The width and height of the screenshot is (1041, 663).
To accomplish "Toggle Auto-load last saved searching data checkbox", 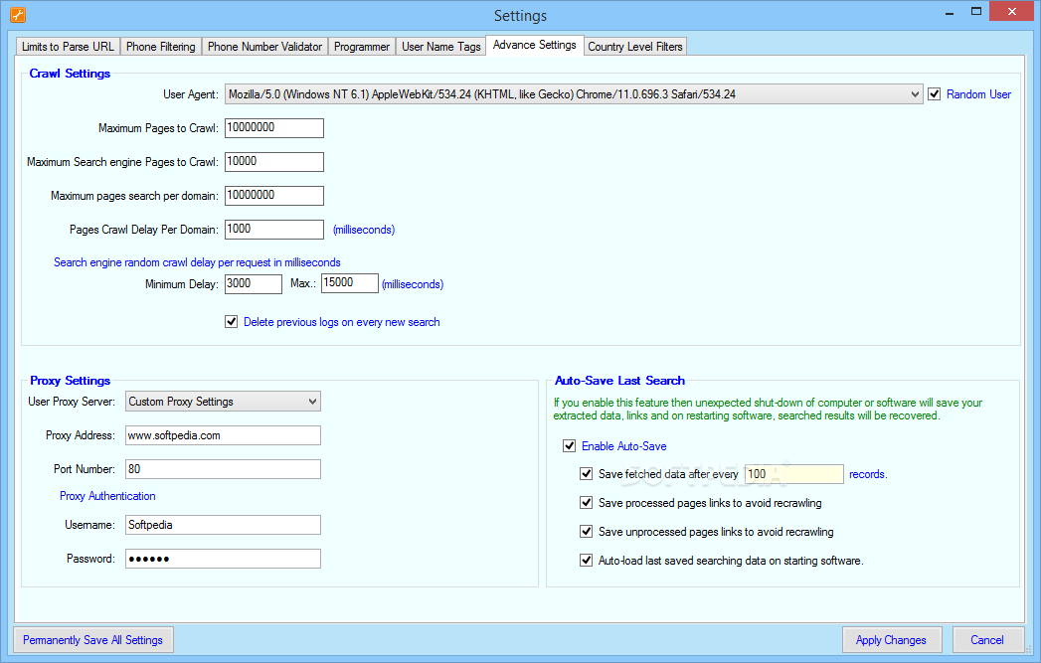I will click(x=587, y=561).
